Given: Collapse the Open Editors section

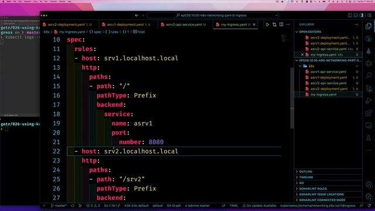Looking at the screenshot, I should (x=328, y=32).
